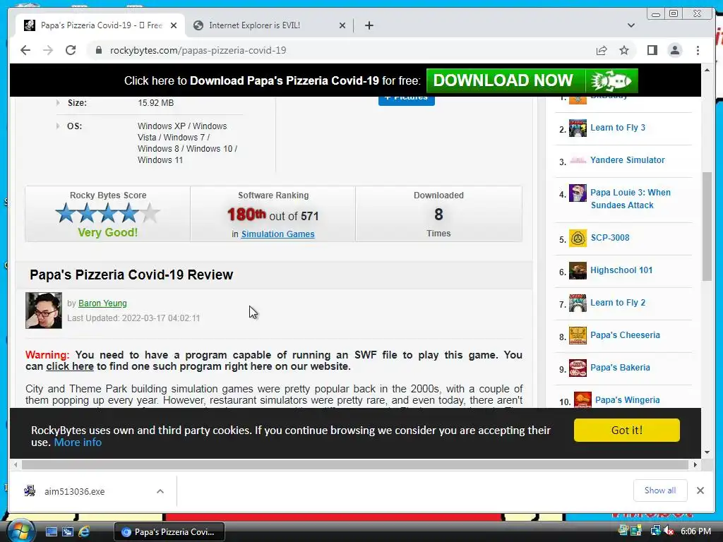
Task: Close the Papa's Pizzeria Covid-19 tab
Action: [x=174, y=25]
